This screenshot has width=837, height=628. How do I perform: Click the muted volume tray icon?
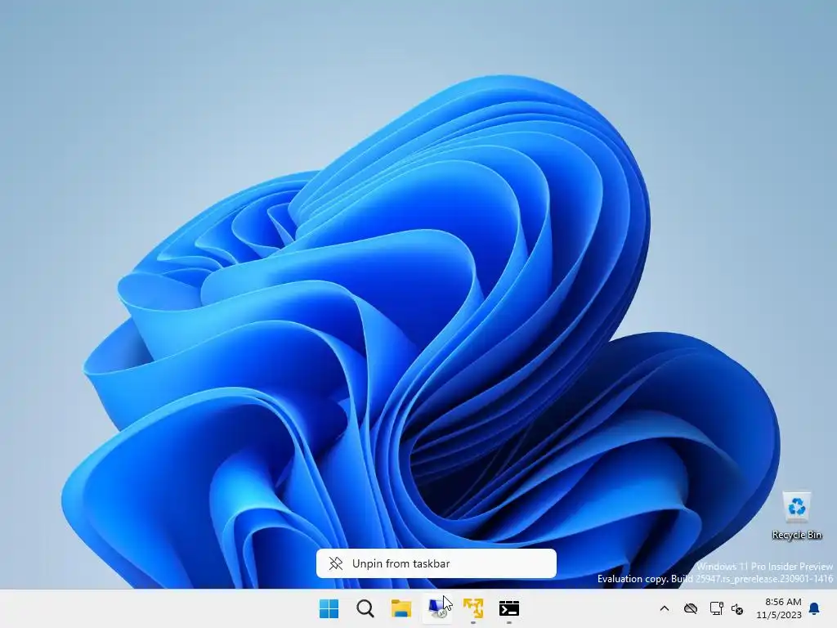(x=737, y=608)
